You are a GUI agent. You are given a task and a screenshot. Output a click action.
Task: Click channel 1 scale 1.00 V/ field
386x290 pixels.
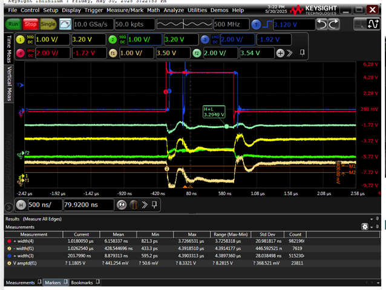point(52,39)
